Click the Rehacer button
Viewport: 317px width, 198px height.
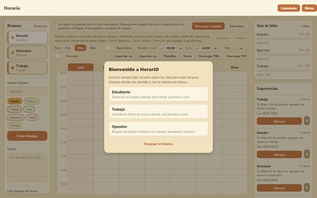pyautogui.click(x=241, y=38)
